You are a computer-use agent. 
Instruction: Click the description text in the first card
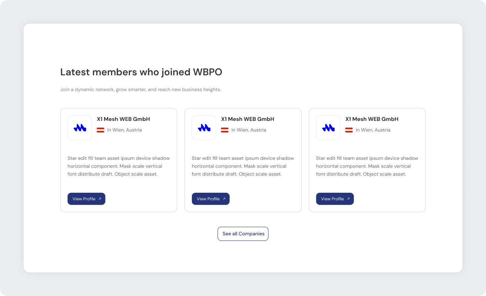click(x=119, y=166)
